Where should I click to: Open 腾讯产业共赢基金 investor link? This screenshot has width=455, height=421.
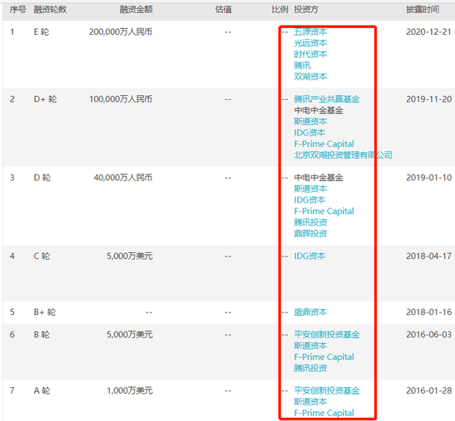click(327, 99)
